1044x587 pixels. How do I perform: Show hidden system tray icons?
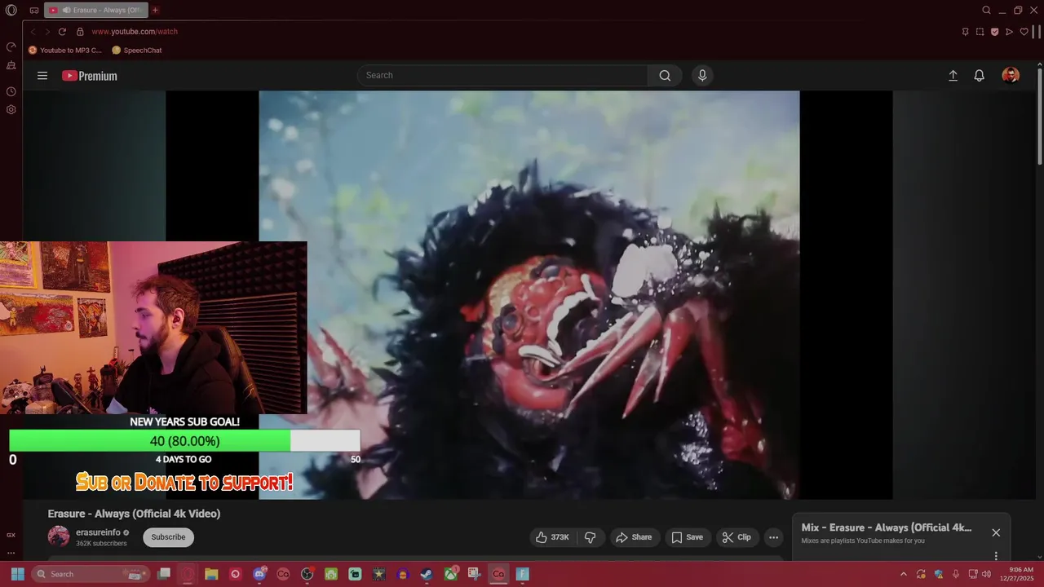903,574
